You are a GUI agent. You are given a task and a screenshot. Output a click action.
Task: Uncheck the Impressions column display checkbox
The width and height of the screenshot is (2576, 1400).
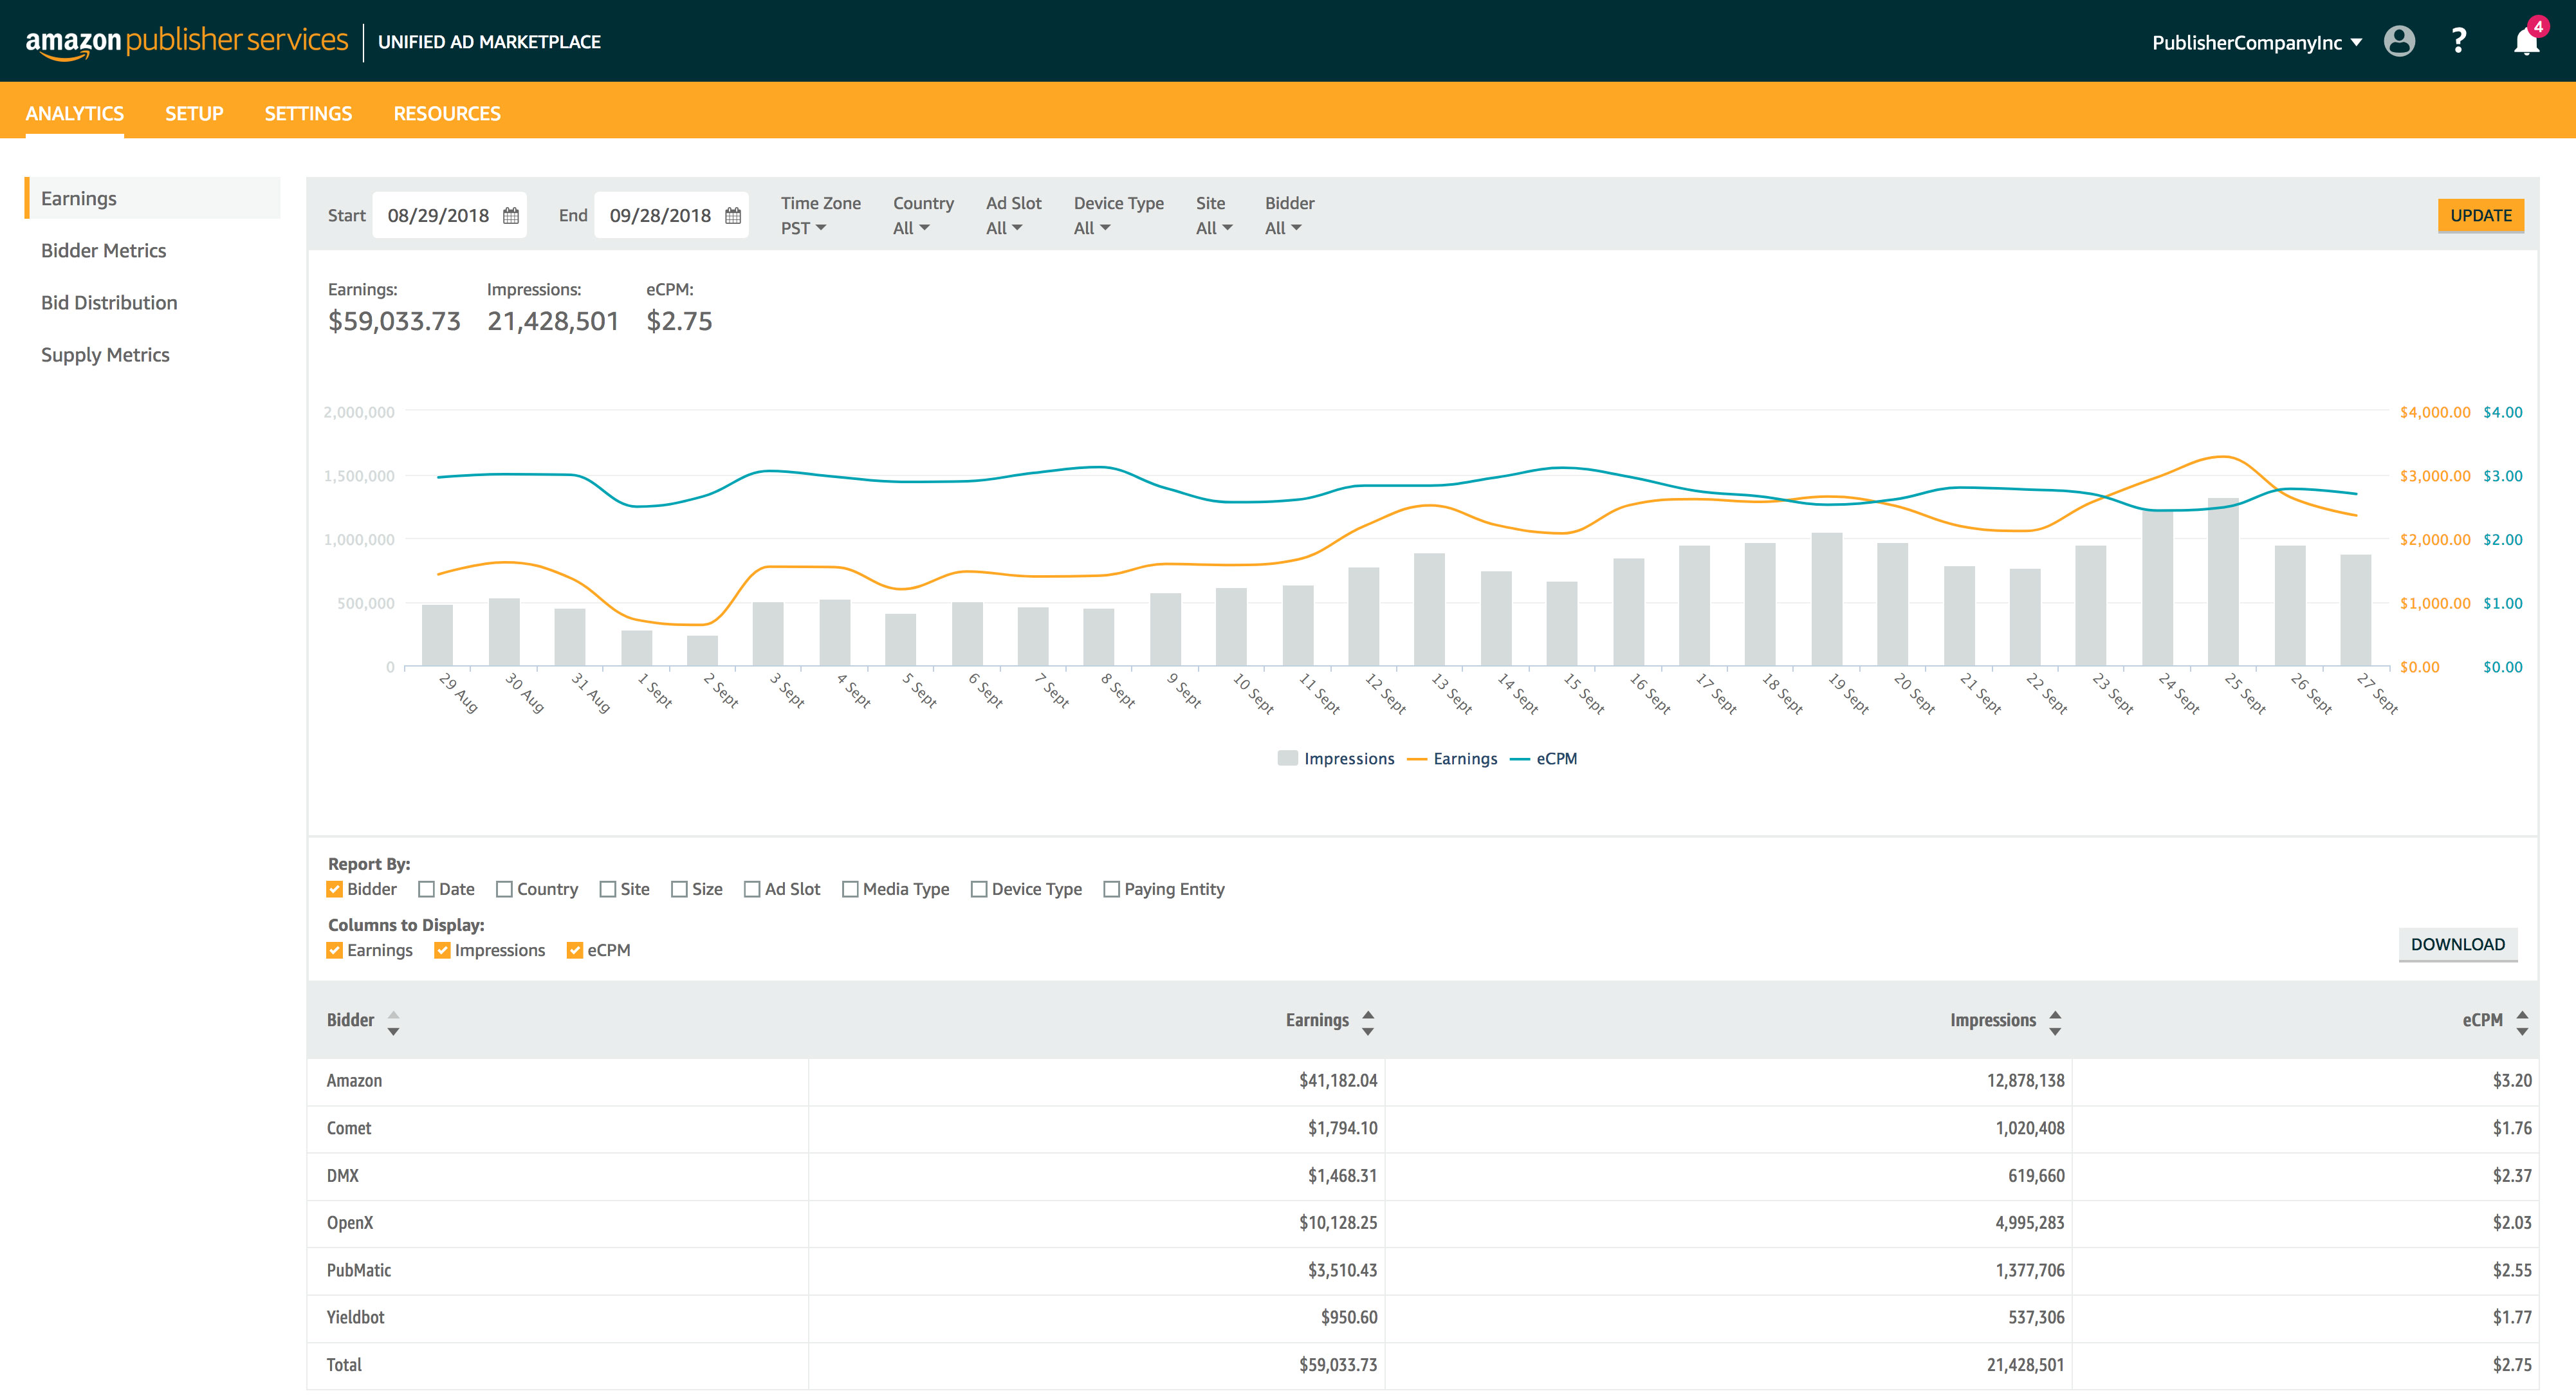(442, 950)
